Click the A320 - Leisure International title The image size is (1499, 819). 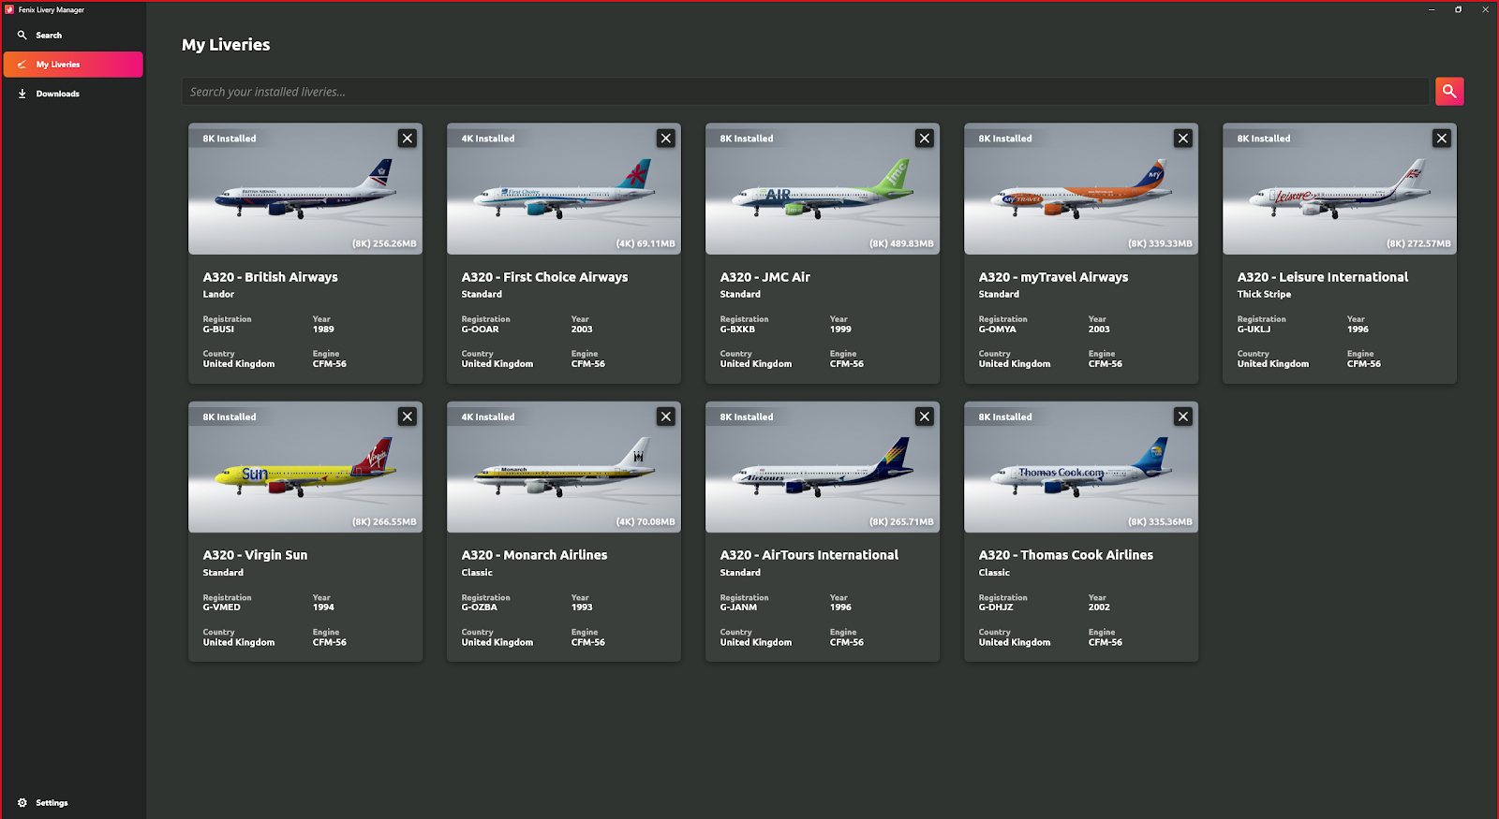1323,277
